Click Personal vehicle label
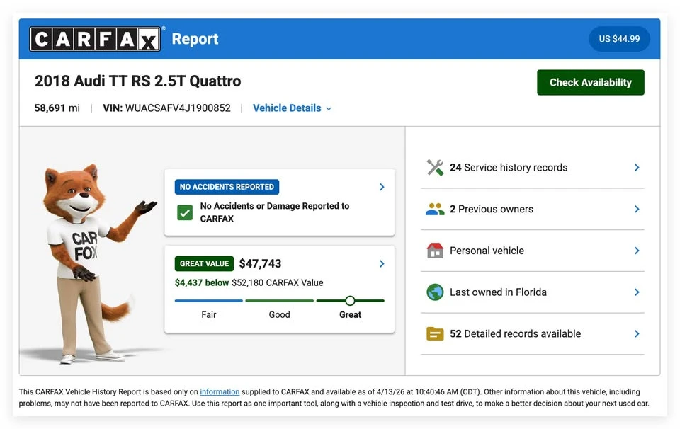This screenshot has height=429, width=680. point(487,251)
